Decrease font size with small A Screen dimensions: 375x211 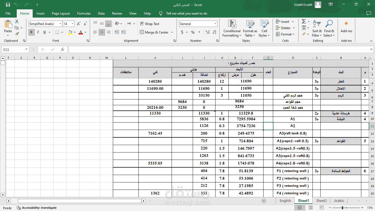pos(85,24)
